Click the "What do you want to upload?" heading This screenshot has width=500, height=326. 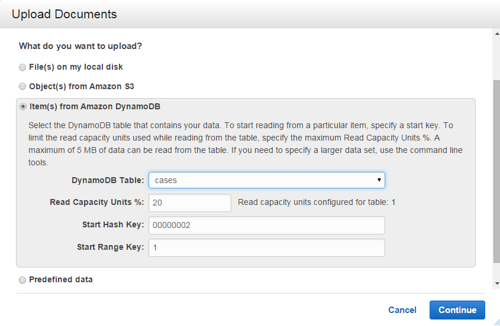click(x=80, y=46)
